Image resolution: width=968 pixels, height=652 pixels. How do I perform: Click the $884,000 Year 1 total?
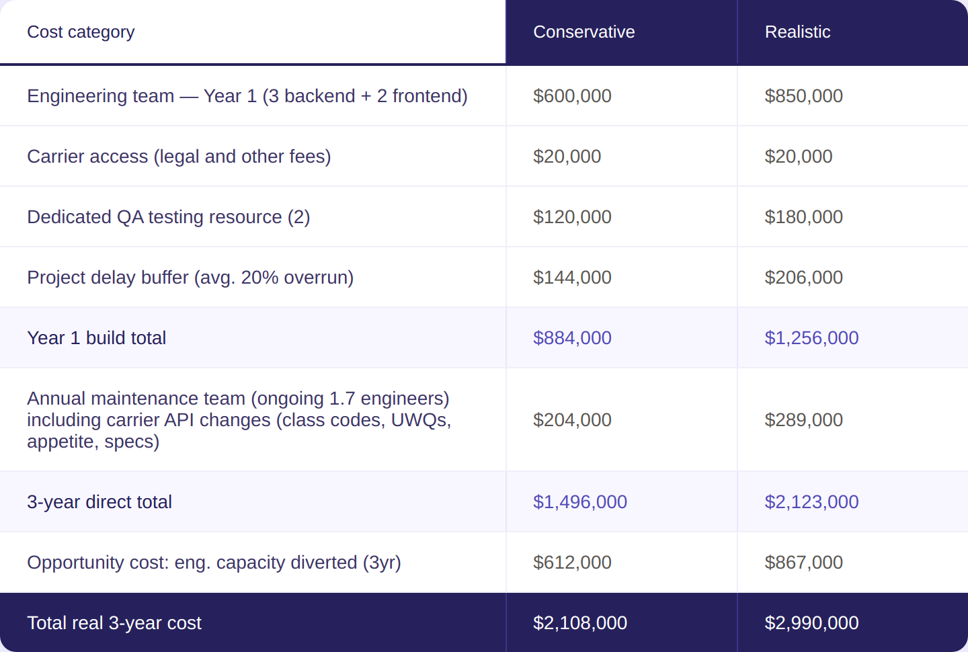pos(572,338)
